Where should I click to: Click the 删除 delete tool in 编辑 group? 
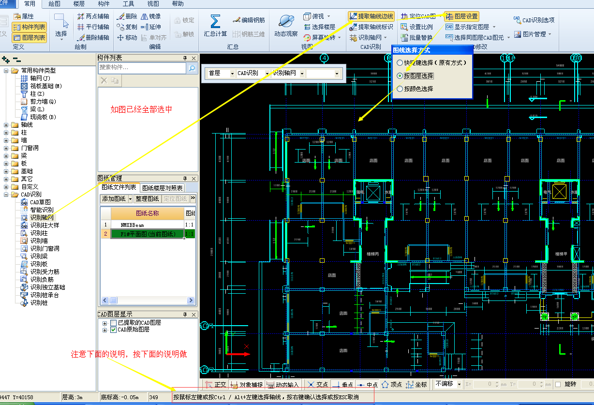[x=127, y=16]
